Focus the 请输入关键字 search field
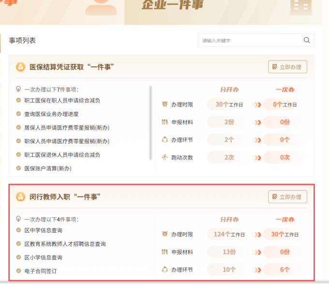The image size is (329, 284). point(249,40)
